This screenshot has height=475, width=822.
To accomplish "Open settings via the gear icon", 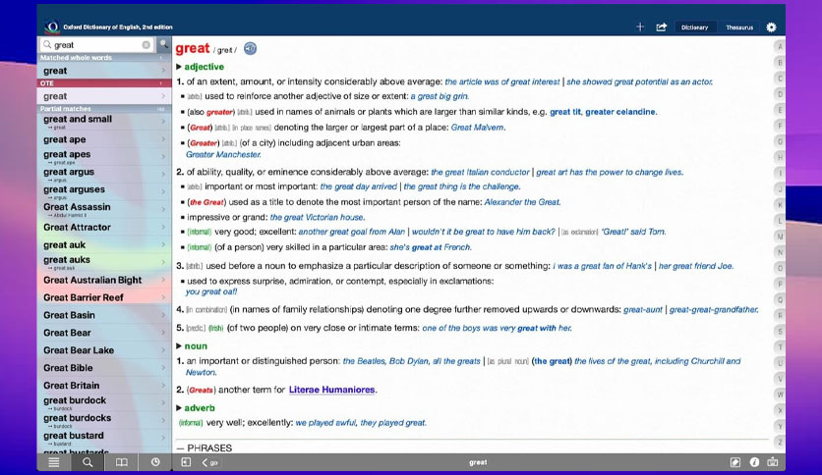I will pos(771,27).
